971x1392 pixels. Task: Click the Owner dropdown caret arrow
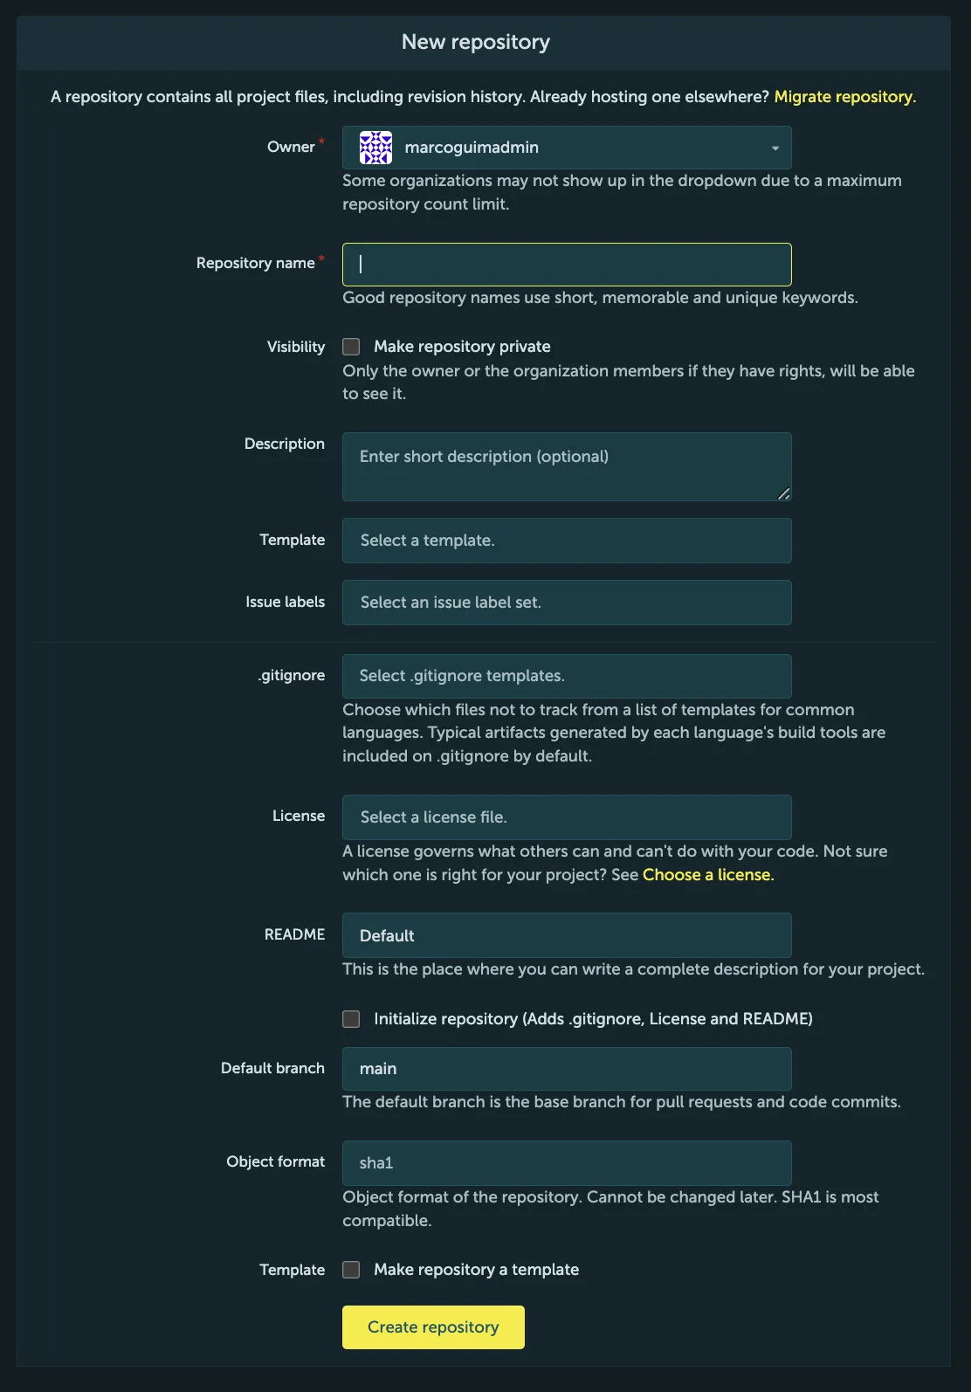(775, 148)
